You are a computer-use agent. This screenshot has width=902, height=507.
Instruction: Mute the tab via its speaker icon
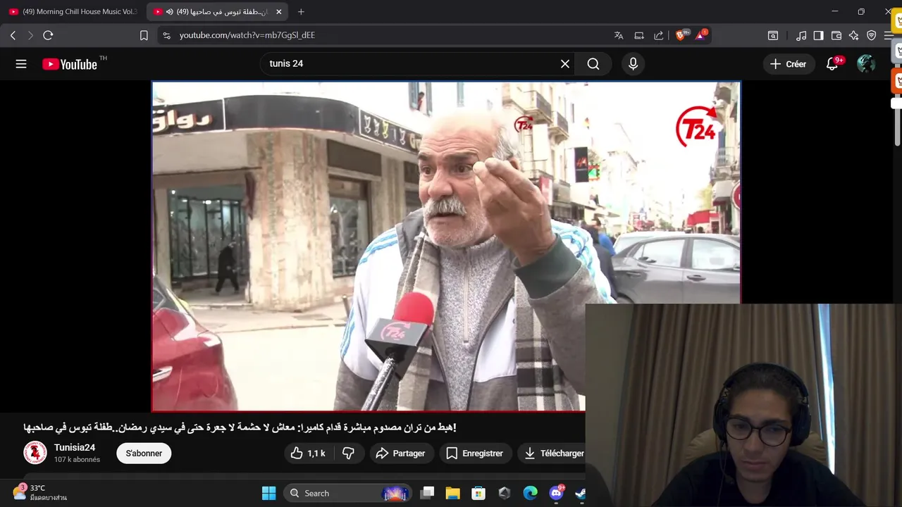point(171,12)
